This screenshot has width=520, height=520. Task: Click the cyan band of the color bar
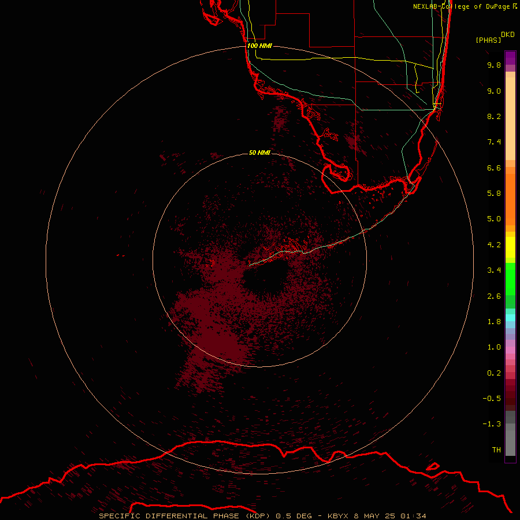click(x=510, y=318)
